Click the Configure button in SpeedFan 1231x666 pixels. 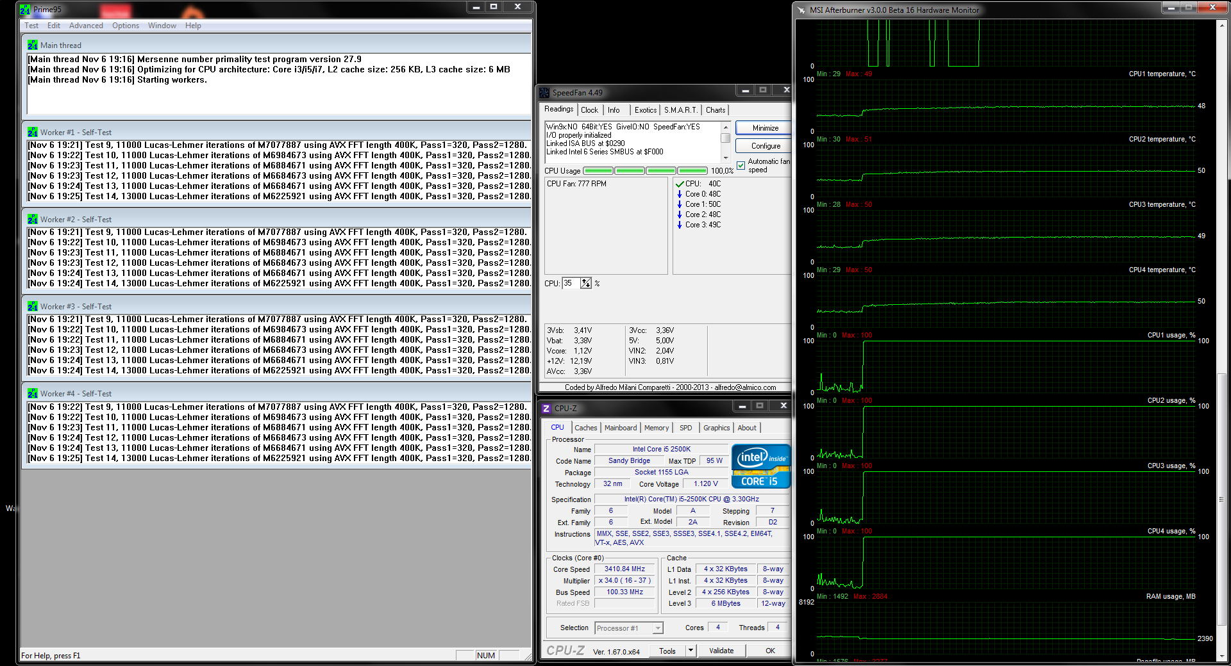point(764,146)
